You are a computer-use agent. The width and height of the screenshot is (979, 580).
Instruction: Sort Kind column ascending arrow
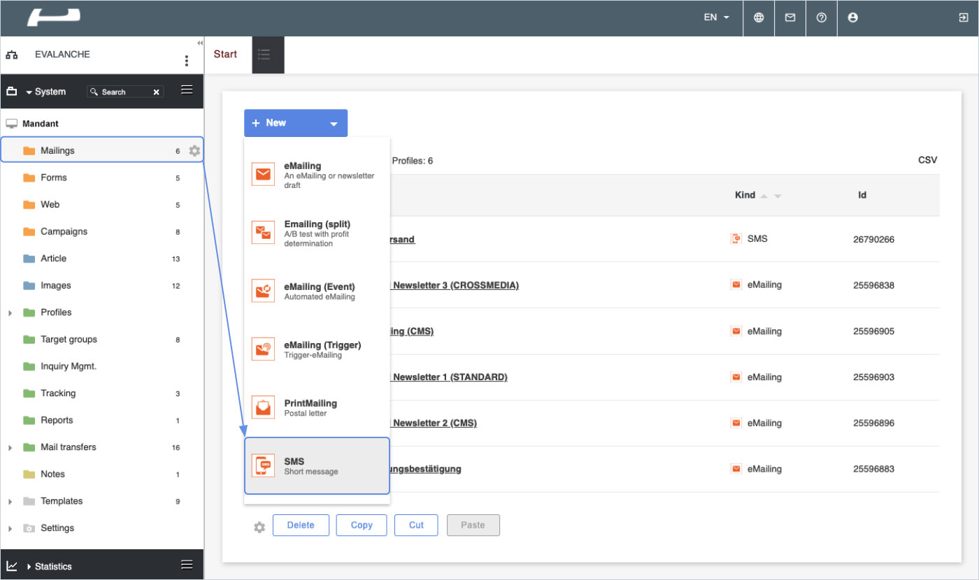tap(764, 196)
